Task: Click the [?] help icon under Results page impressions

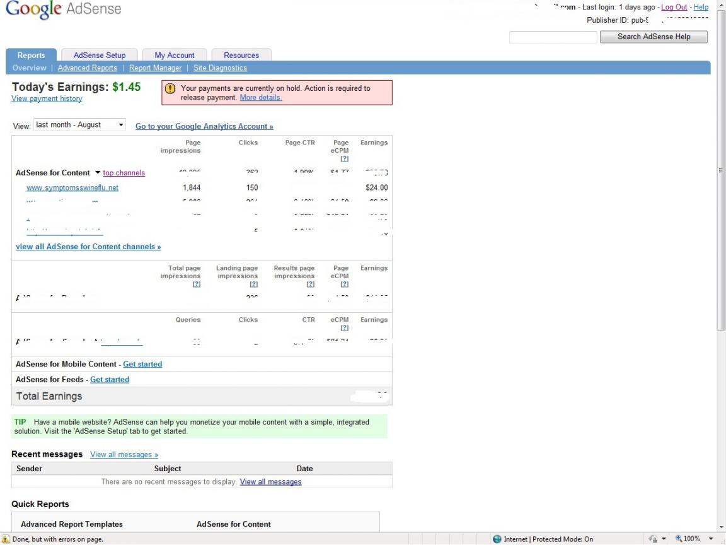Action: coord(310,284)
